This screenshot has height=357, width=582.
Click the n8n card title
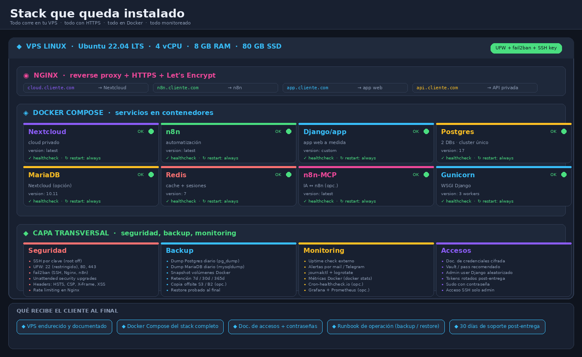click(173, 132)
